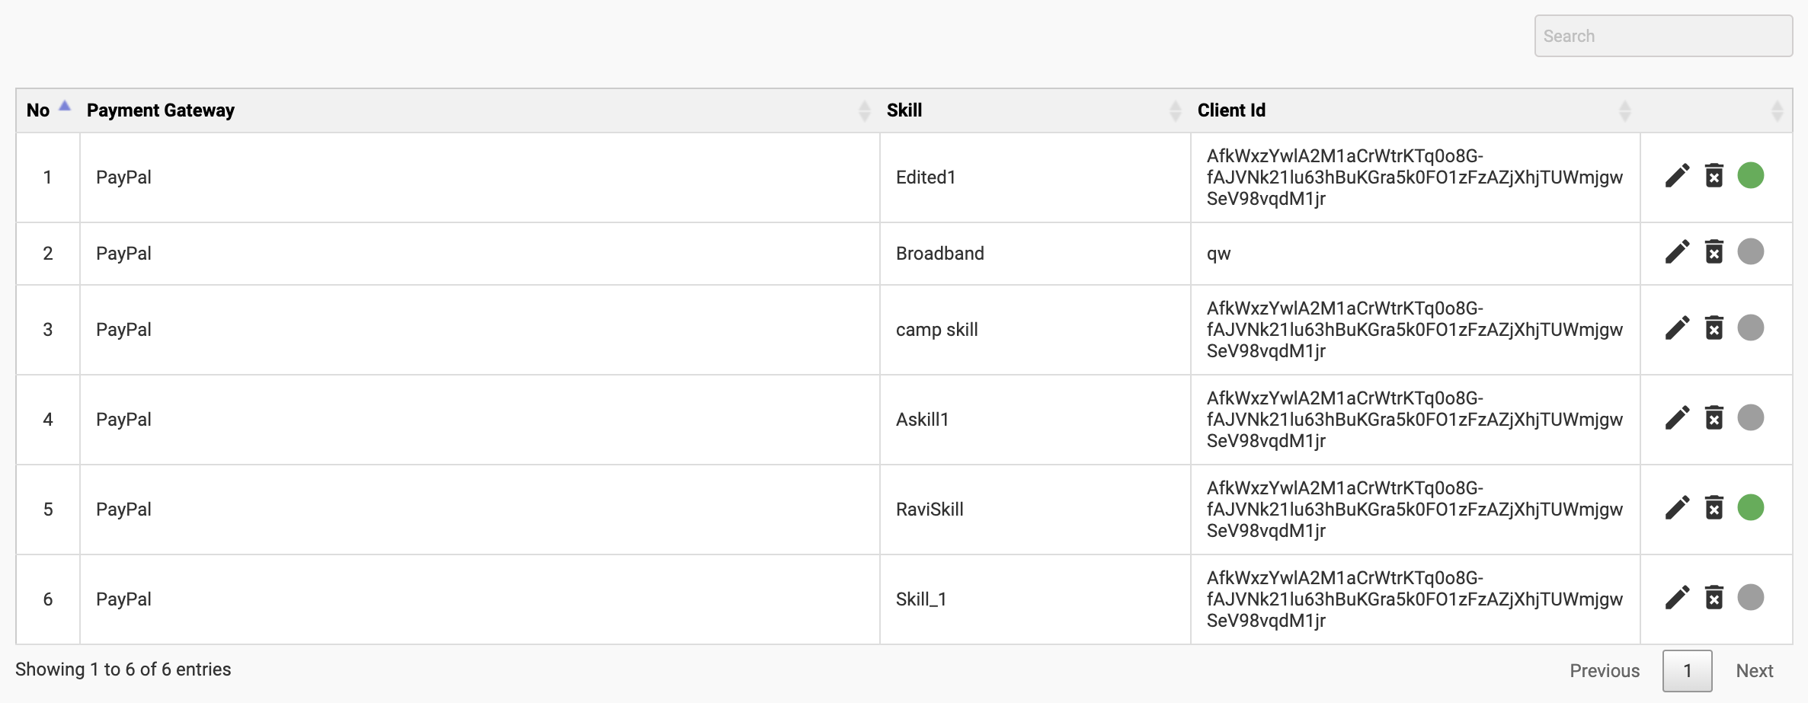Delete the Broadband skill gateway entry
This screenshot has height=703, width=1808.
pyautogui.click(x=1714, y=252)
